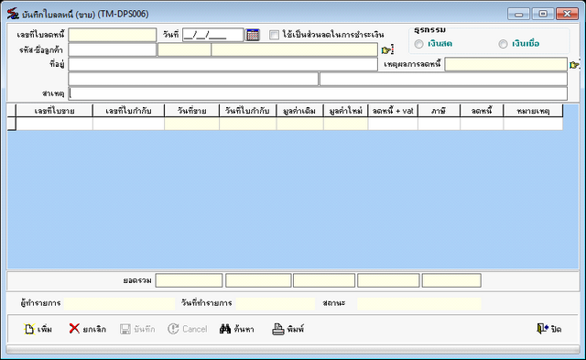Open the calendar date picker icon
Screen dimensions: 586x360
click(x=253, y=35)
